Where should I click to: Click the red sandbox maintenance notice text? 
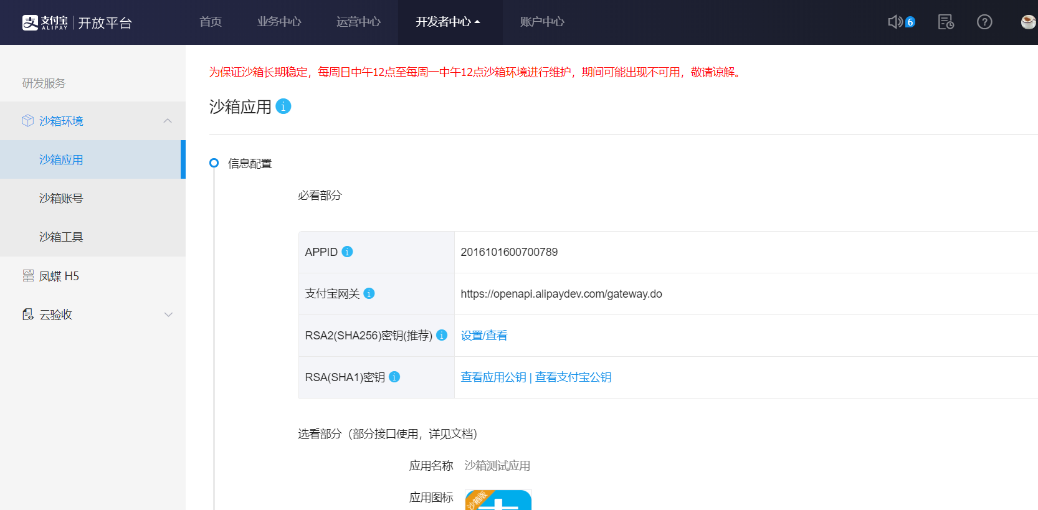click(476, 72)
